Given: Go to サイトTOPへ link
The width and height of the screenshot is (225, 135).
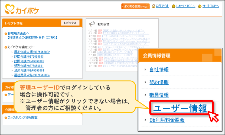Looking at the screenshot, I should 211,6.
